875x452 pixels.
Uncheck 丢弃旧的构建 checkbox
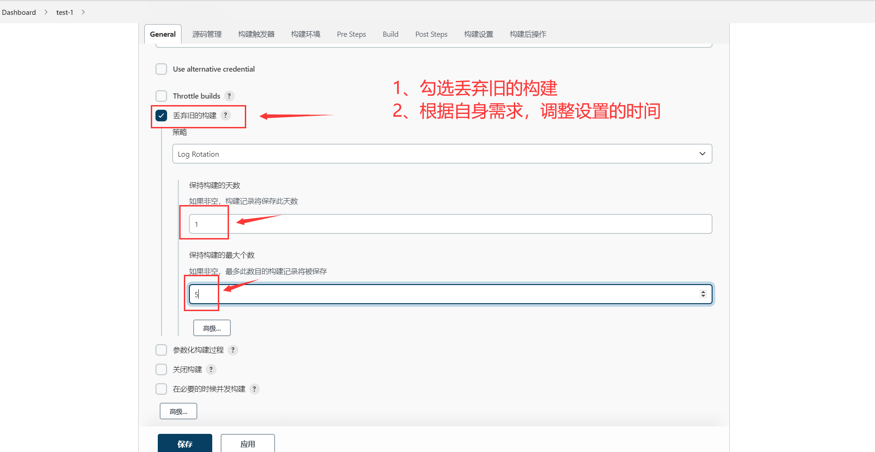pyautogui.click(x=161, y=115)
